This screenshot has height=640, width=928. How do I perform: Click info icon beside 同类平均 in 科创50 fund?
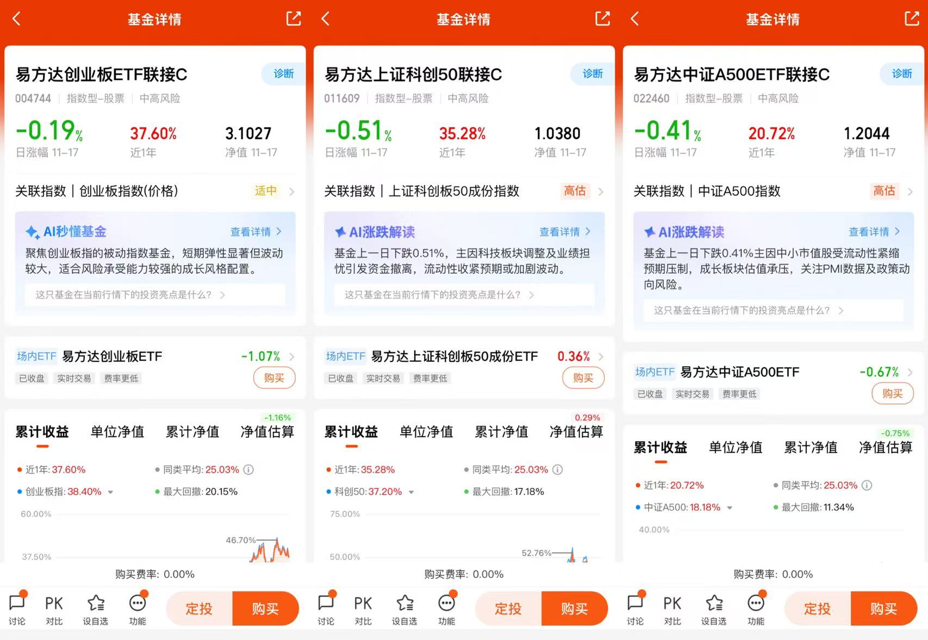(558, 469)
